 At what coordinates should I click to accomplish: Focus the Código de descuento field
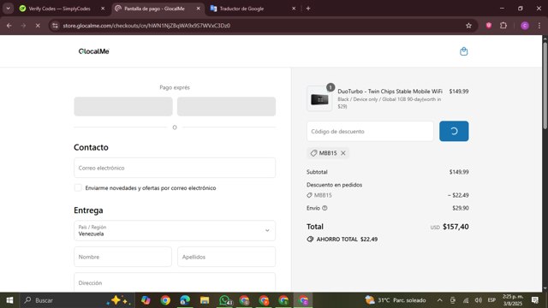tap(370, 131)
